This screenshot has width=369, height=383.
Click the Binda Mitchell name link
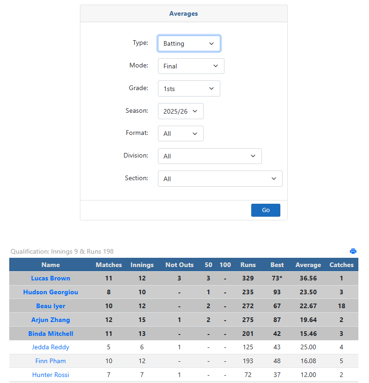pos(50,334)
